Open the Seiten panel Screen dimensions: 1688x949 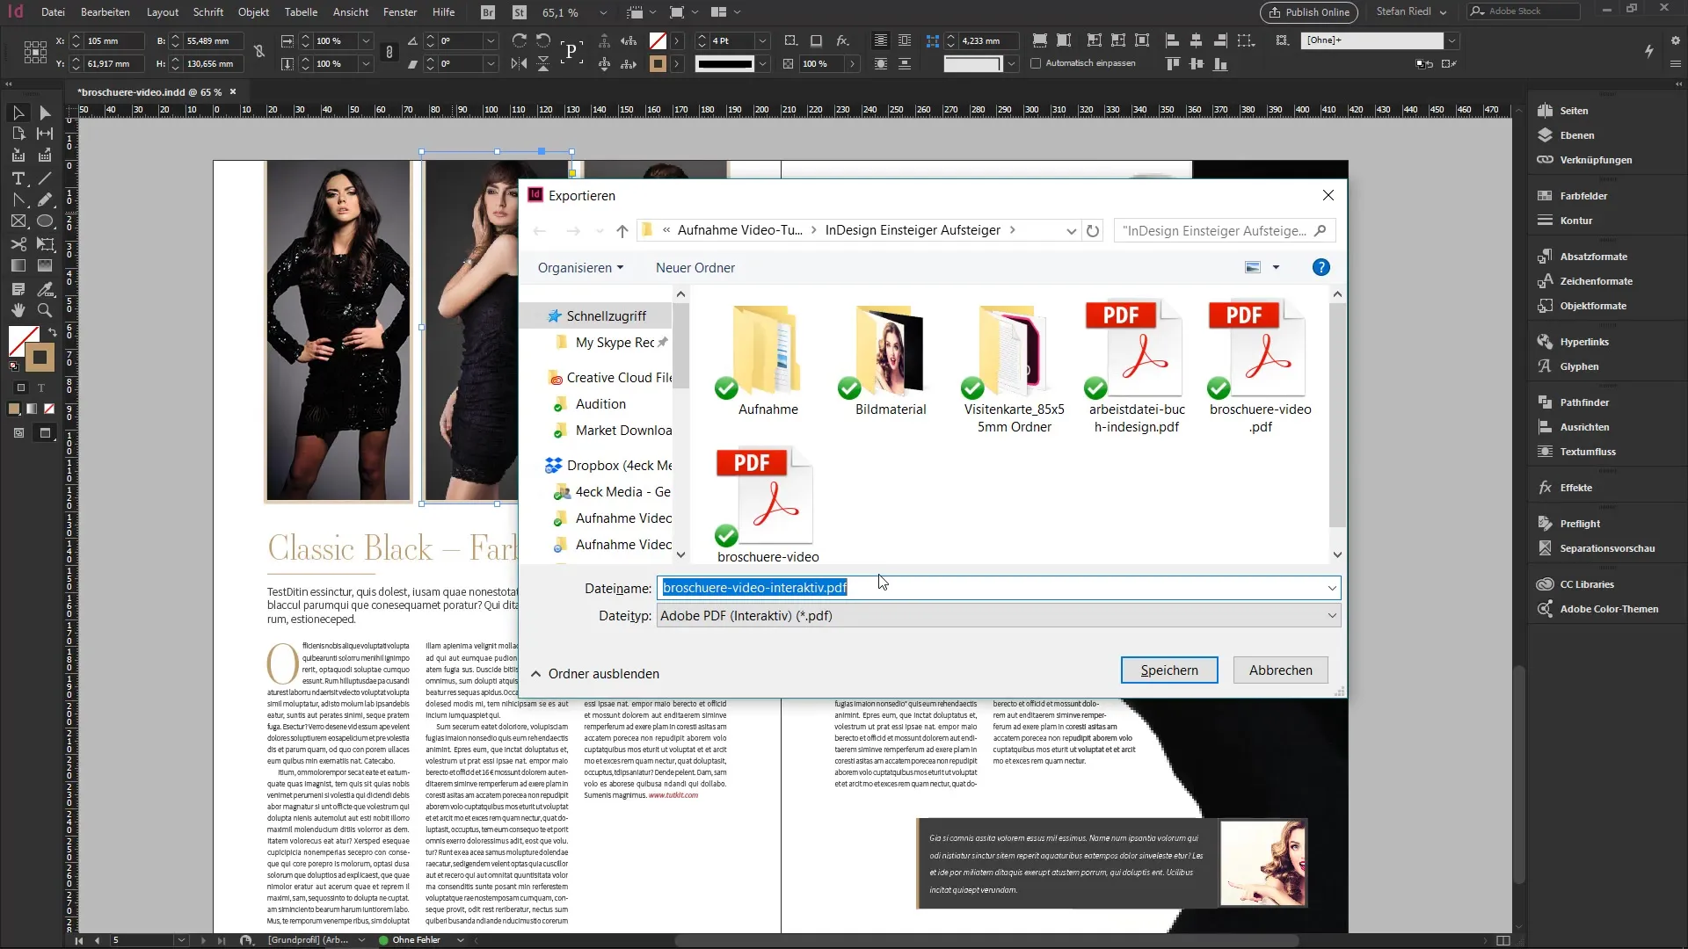[x=1573, y=111]
